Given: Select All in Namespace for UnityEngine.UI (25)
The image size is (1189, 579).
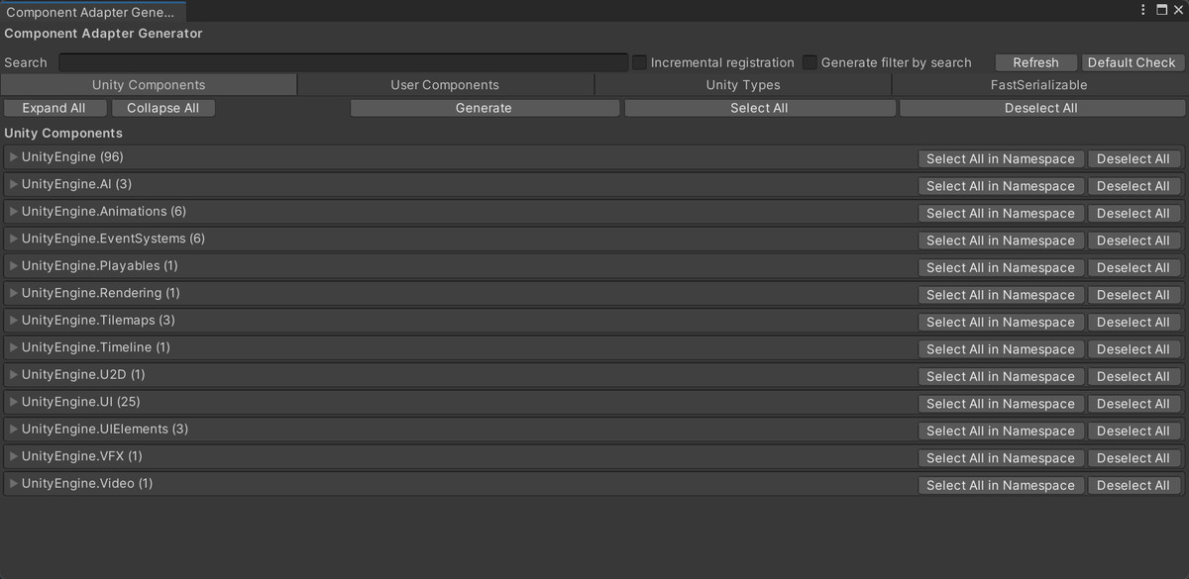Looking at the screenshot, I should [1001, 404].
